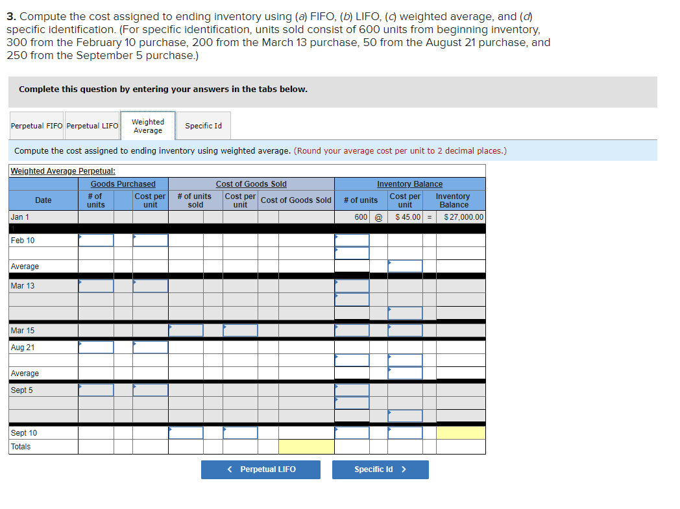Click the Mar 13 cost per unit field
The width and height of the screenshot is (680, 509).
point(150,285)
